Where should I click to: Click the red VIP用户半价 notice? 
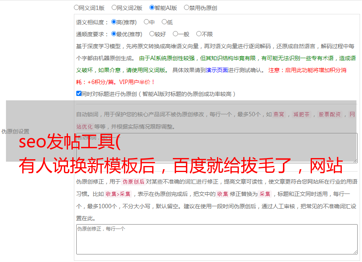(137, 82)
